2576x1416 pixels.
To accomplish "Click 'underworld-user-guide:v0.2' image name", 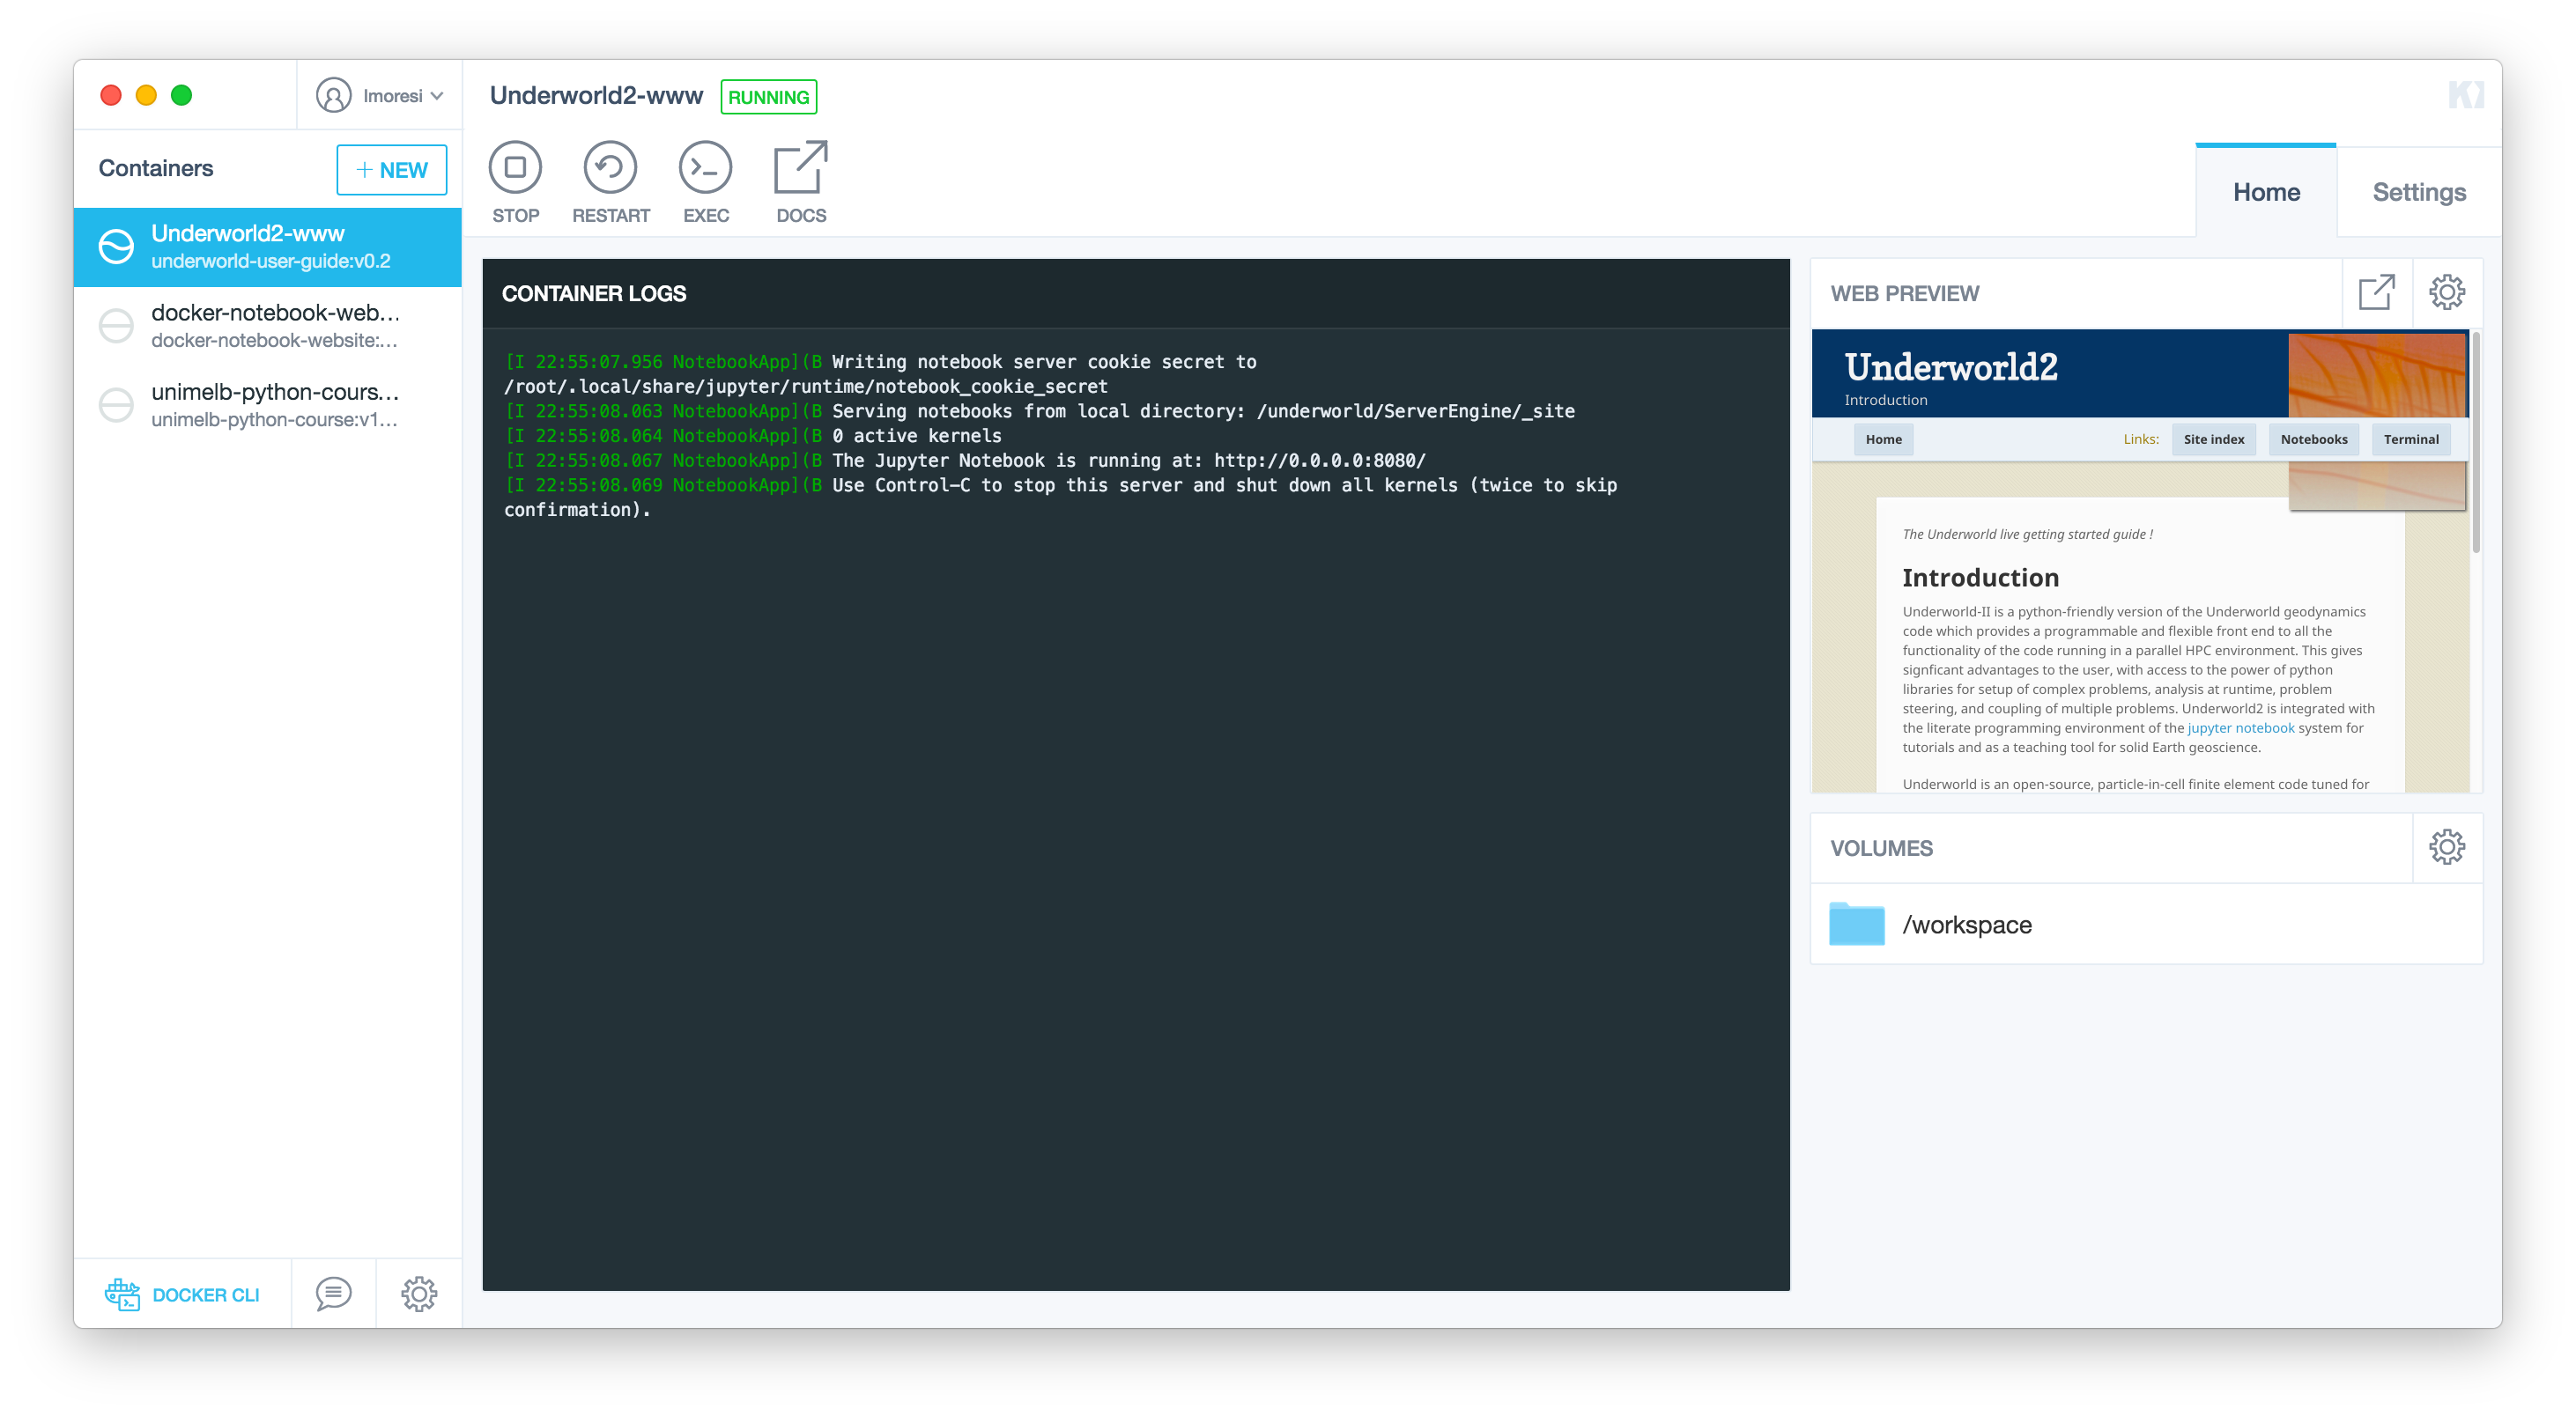I will coord(270,261).
